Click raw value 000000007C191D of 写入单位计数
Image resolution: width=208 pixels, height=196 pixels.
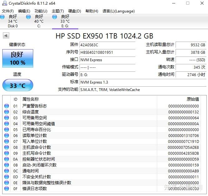pyautogui.click(x=183, y=141)
